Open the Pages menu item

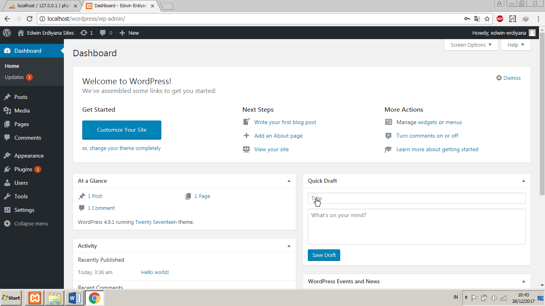tap(32, 124)
